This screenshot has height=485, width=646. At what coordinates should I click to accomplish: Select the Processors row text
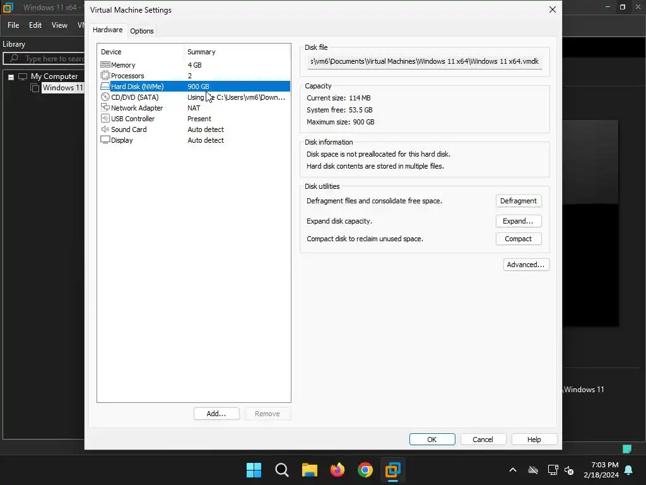pyautogui.click(x=127, y=76)
